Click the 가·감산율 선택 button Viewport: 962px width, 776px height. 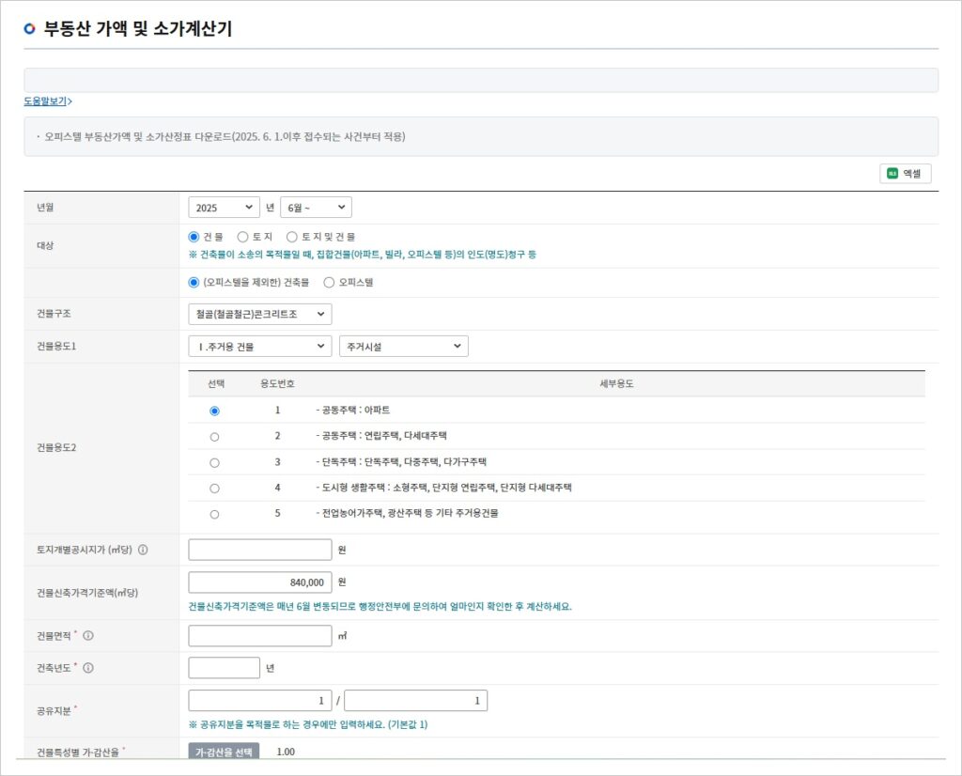point(224,753)
